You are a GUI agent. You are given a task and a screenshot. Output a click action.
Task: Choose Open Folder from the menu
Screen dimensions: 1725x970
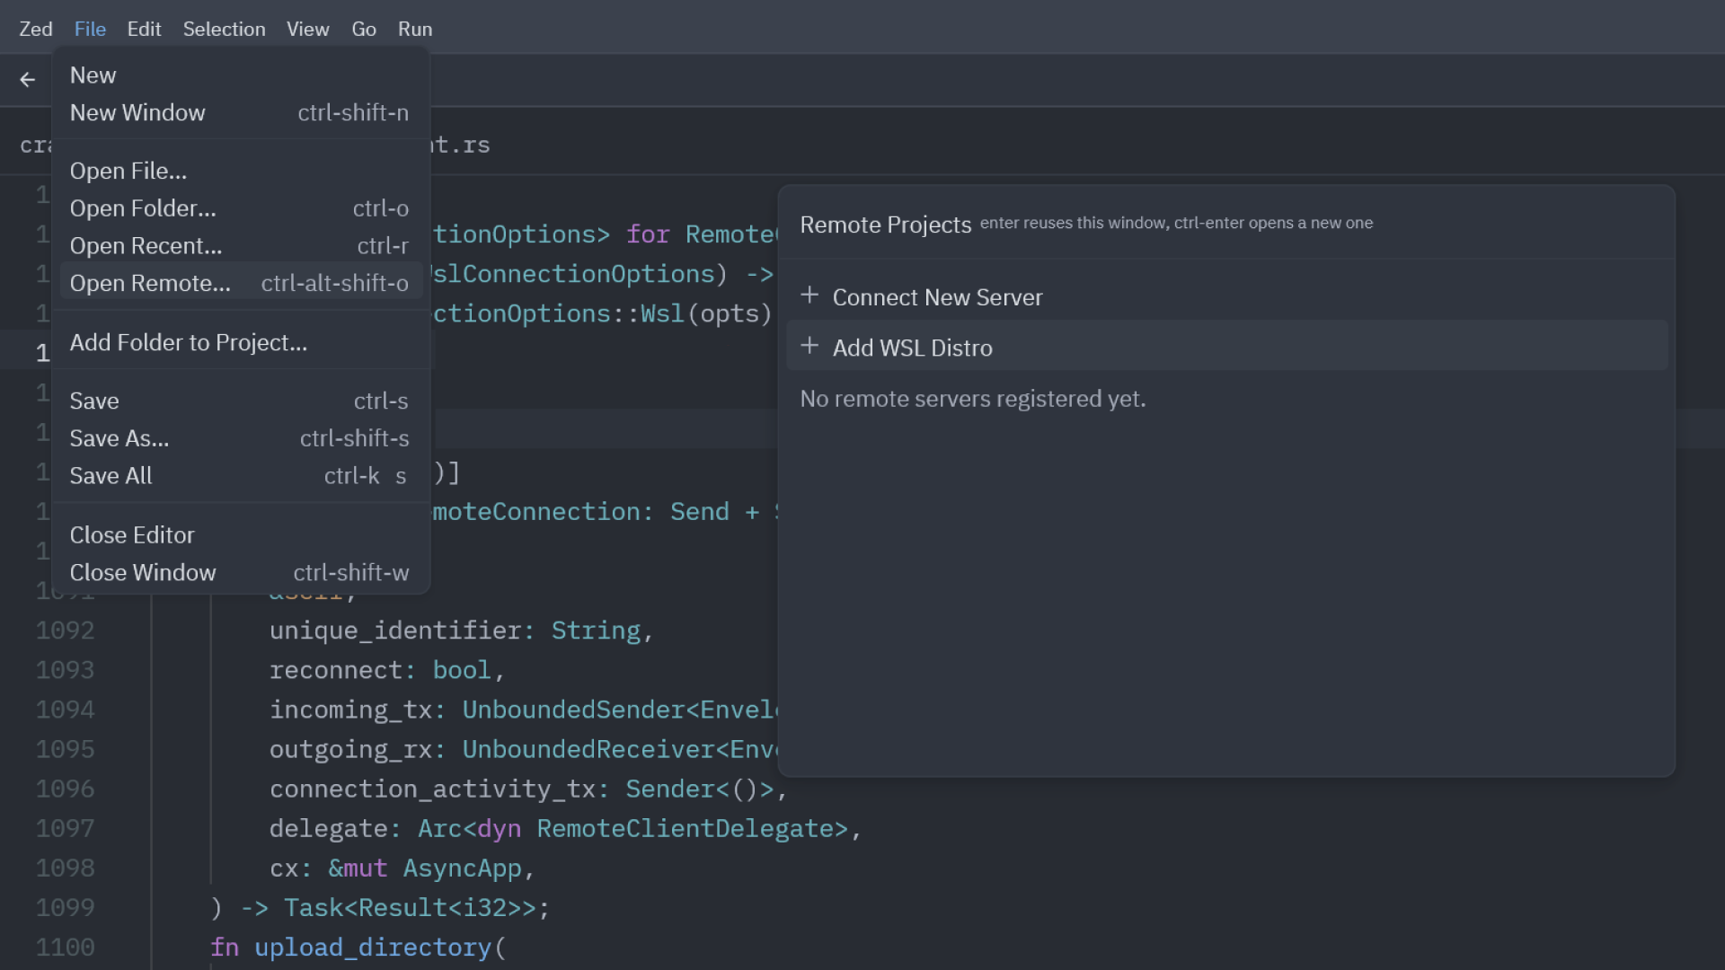pyautogui.click(x=143, y=207)
